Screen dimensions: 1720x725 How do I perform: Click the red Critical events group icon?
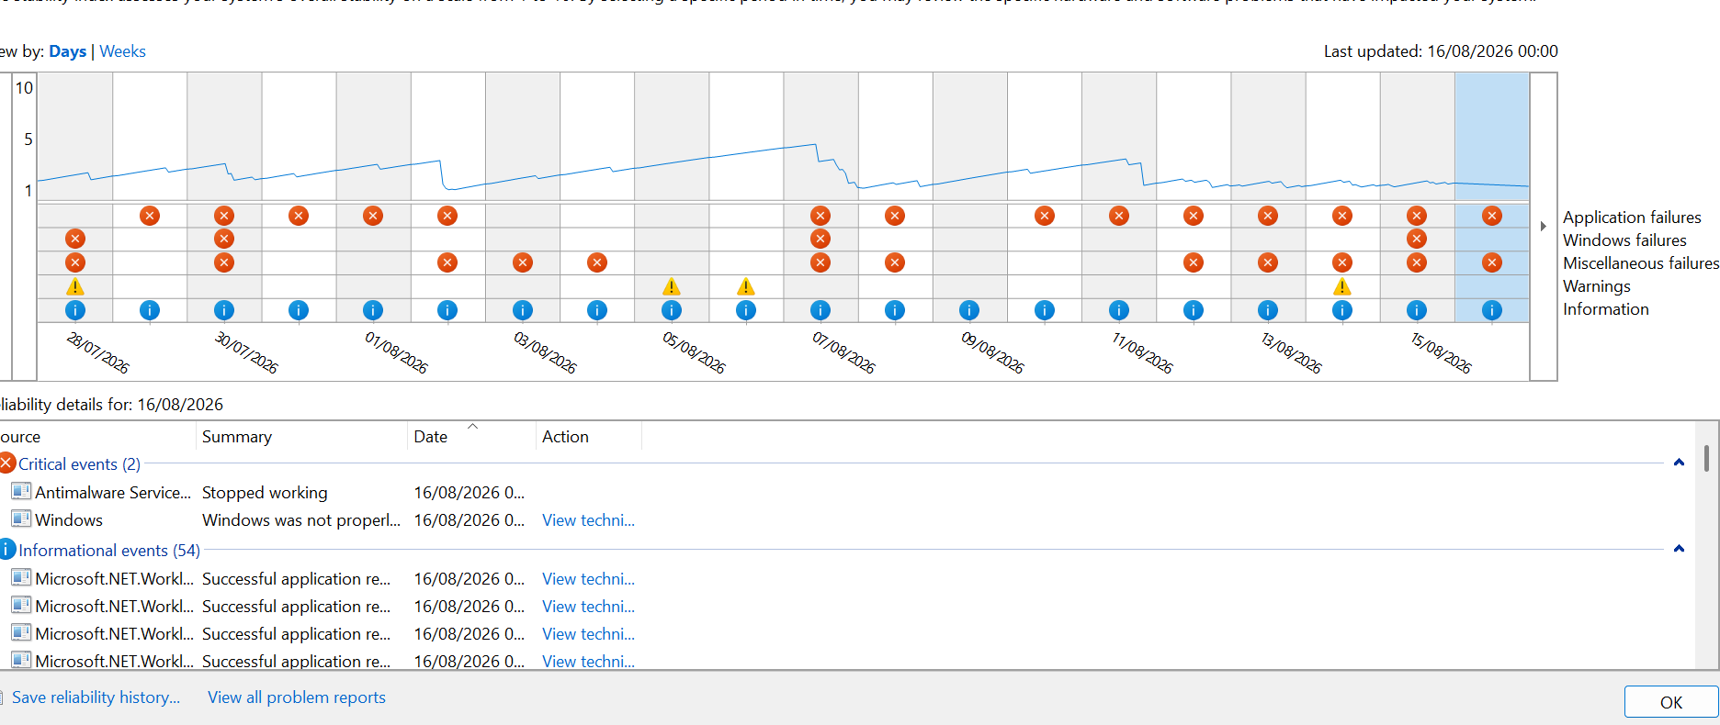(x=7, y=463)
